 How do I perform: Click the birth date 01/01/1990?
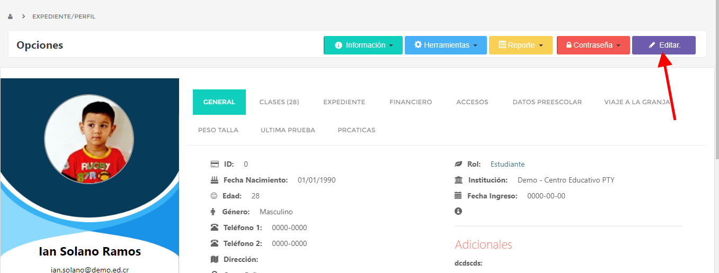(317, 180)
